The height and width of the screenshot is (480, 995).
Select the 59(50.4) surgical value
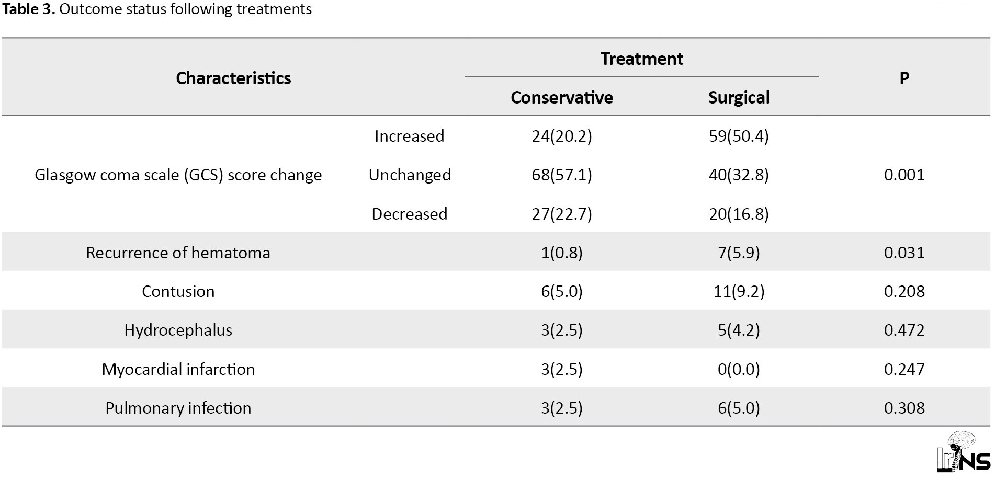pyautogui.click(x=739, y=136)
